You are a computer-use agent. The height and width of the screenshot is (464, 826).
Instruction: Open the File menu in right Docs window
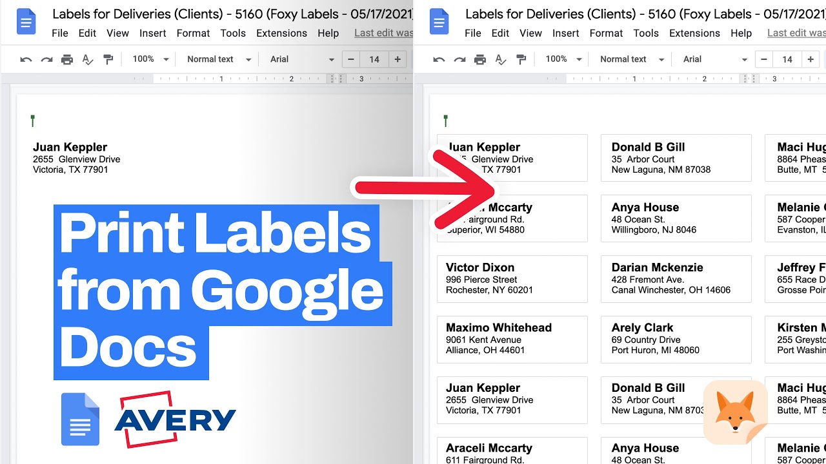473,33
